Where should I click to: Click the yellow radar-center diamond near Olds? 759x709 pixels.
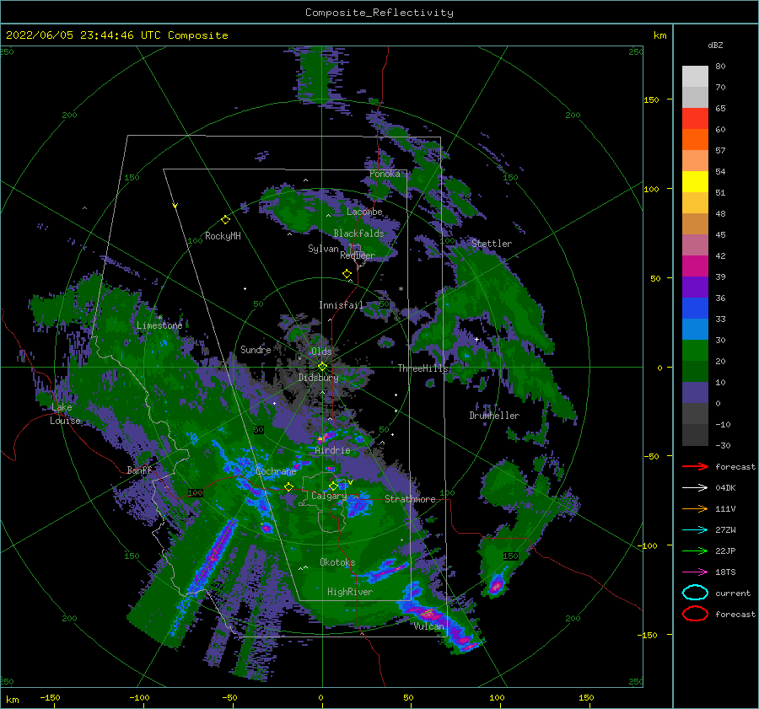322,367
